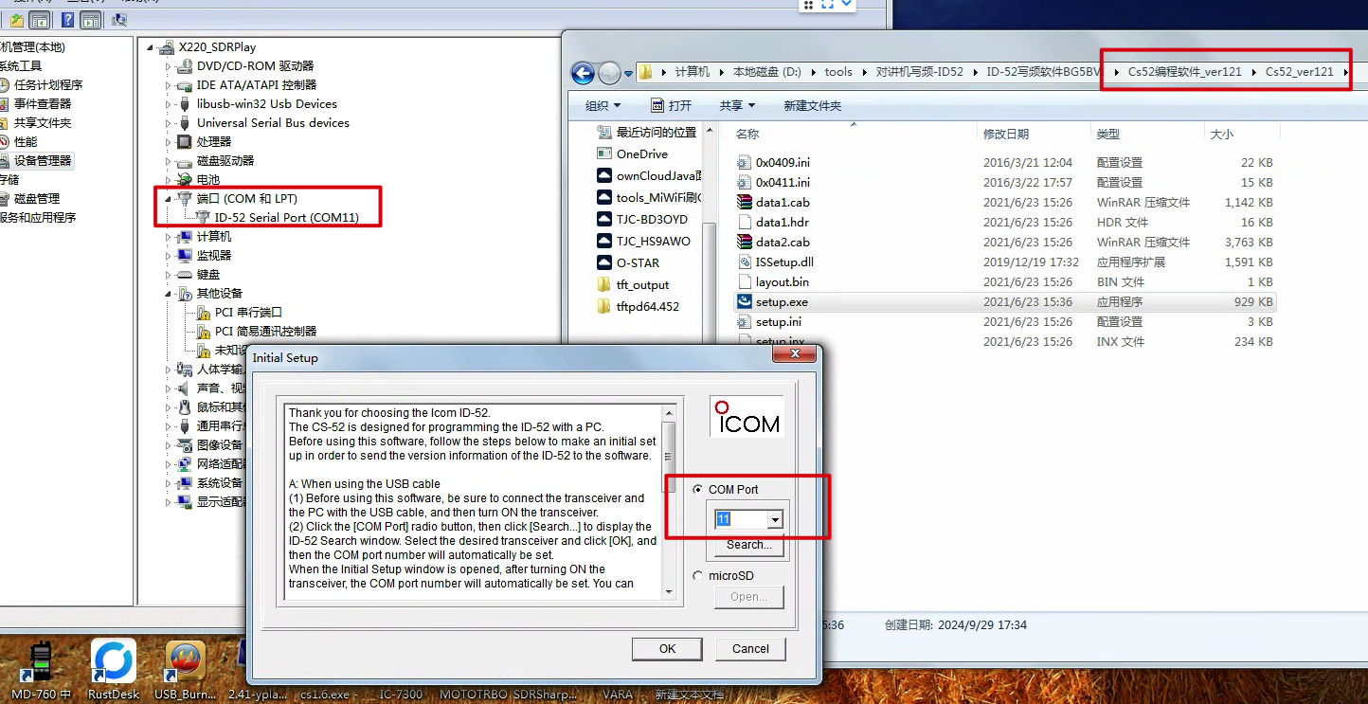Click the data1.cab WinRAR archive icon
The width and height of the screenshot is (1368, 704).
tap(744, 203)
